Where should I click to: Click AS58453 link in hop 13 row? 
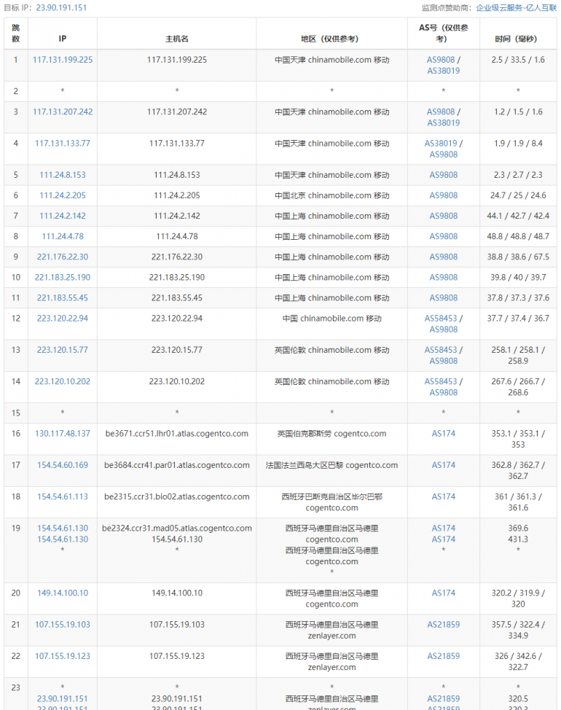(x=441, y=350)
